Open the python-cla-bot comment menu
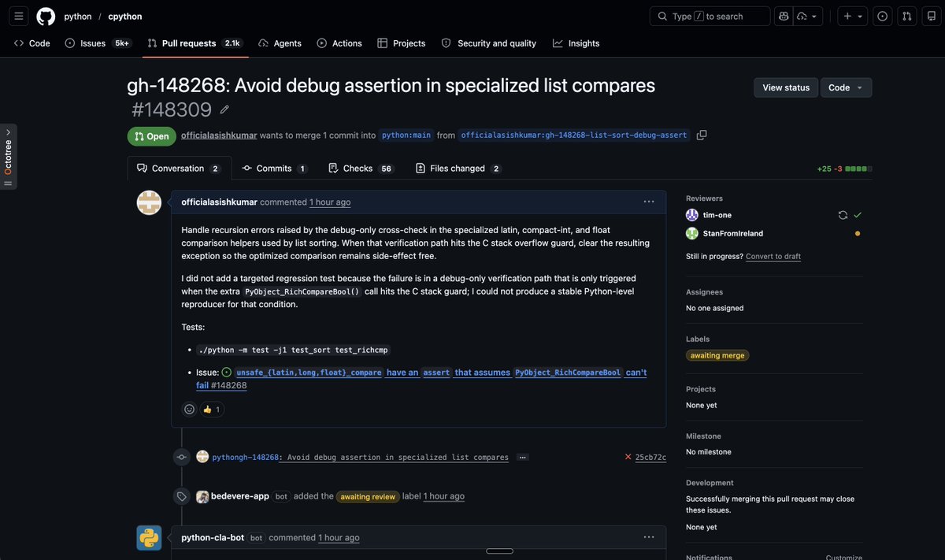 pos(649,537)
